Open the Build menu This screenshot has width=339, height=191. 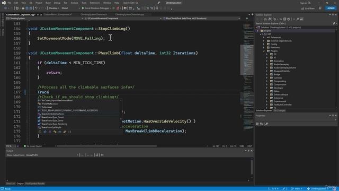[x=48, y=3]
